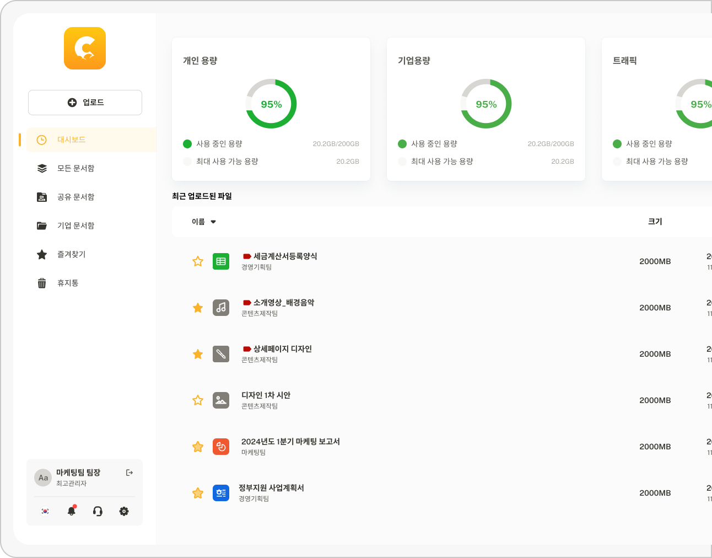Click 기업용량 card title
This screenshot has width=712, height=558.
click(414, 61)
